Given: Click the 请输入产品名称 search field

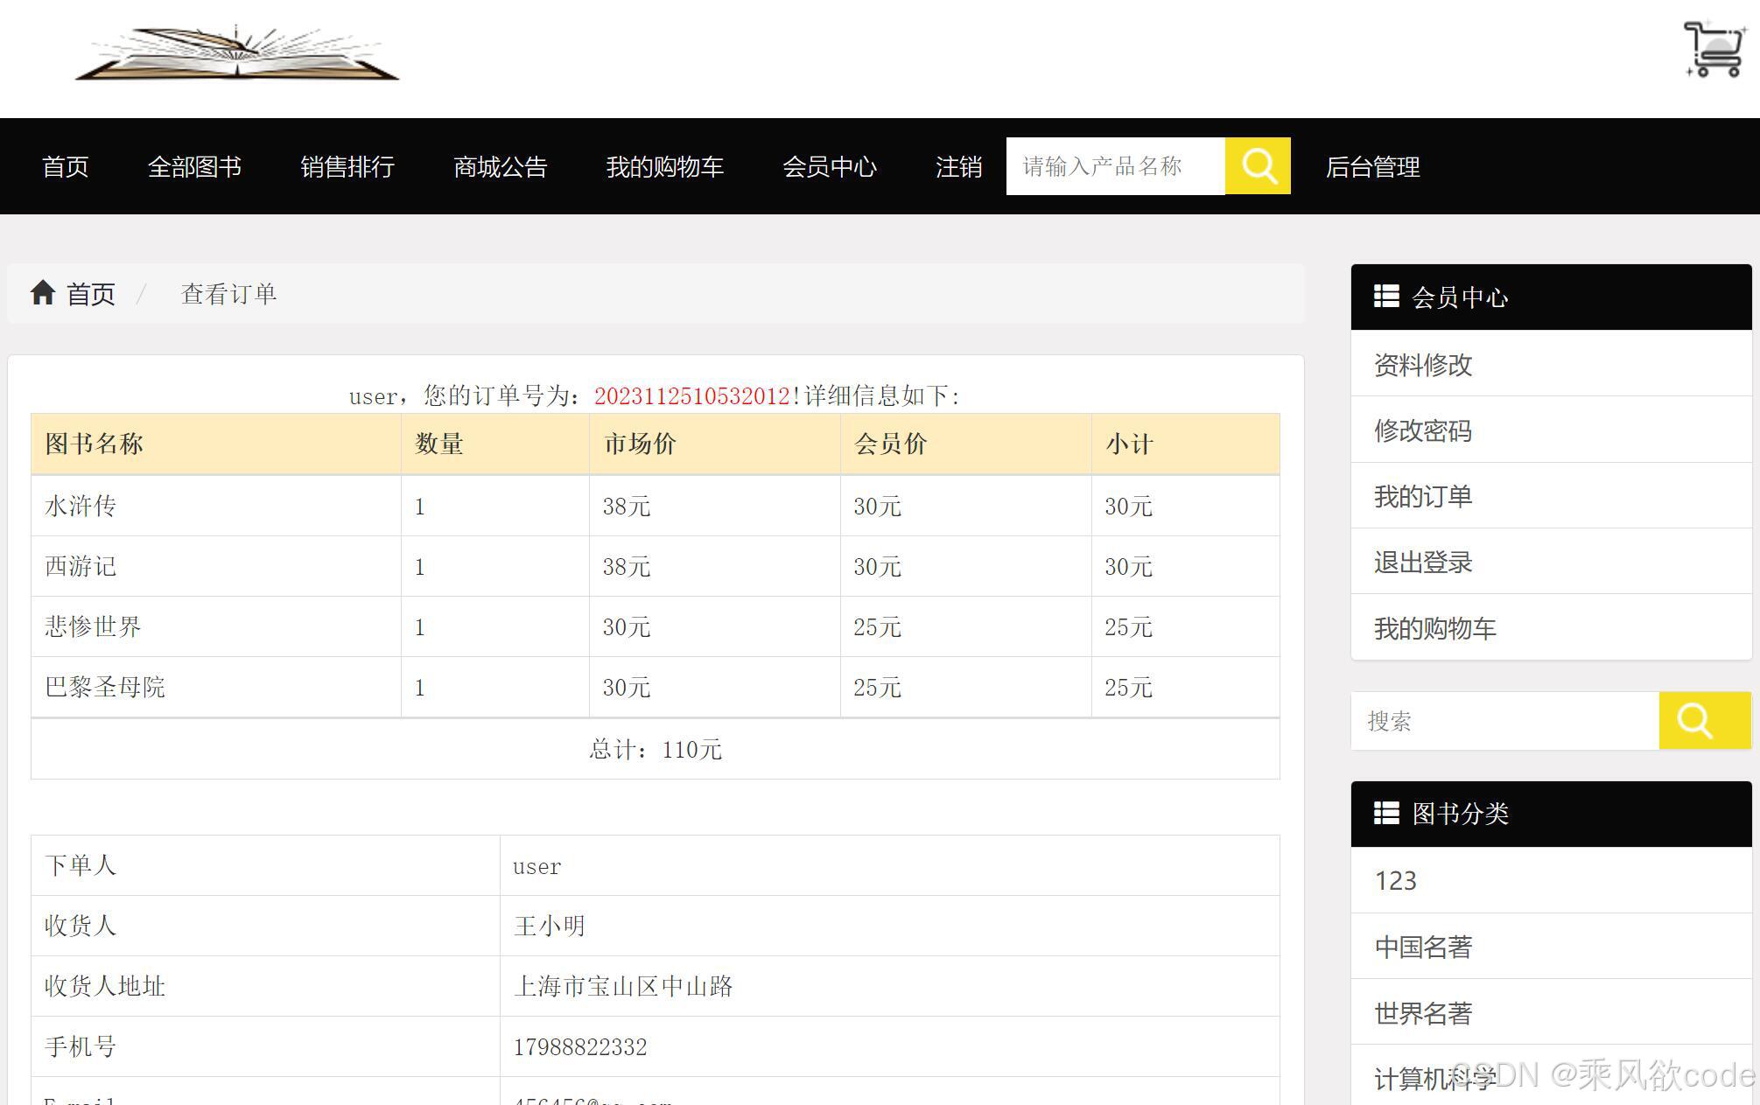Looking at the screenshot, I should 1114,166.
